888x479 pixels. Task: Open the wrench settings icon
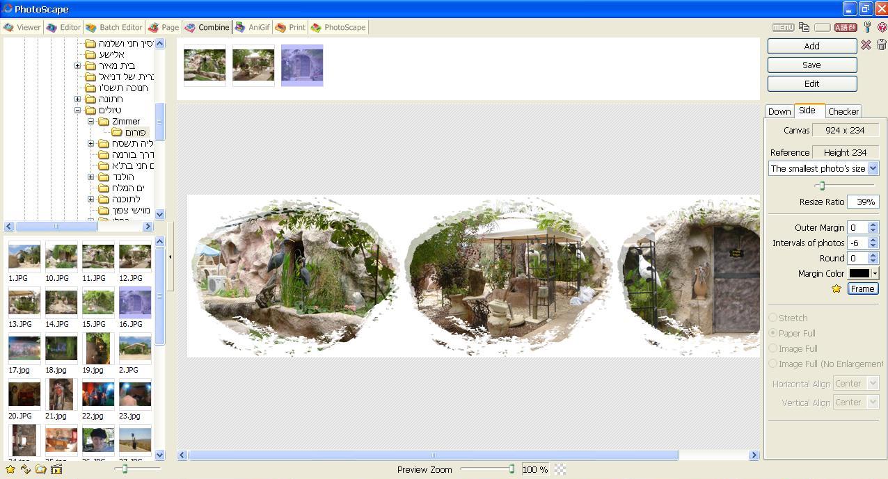point(867,27)
